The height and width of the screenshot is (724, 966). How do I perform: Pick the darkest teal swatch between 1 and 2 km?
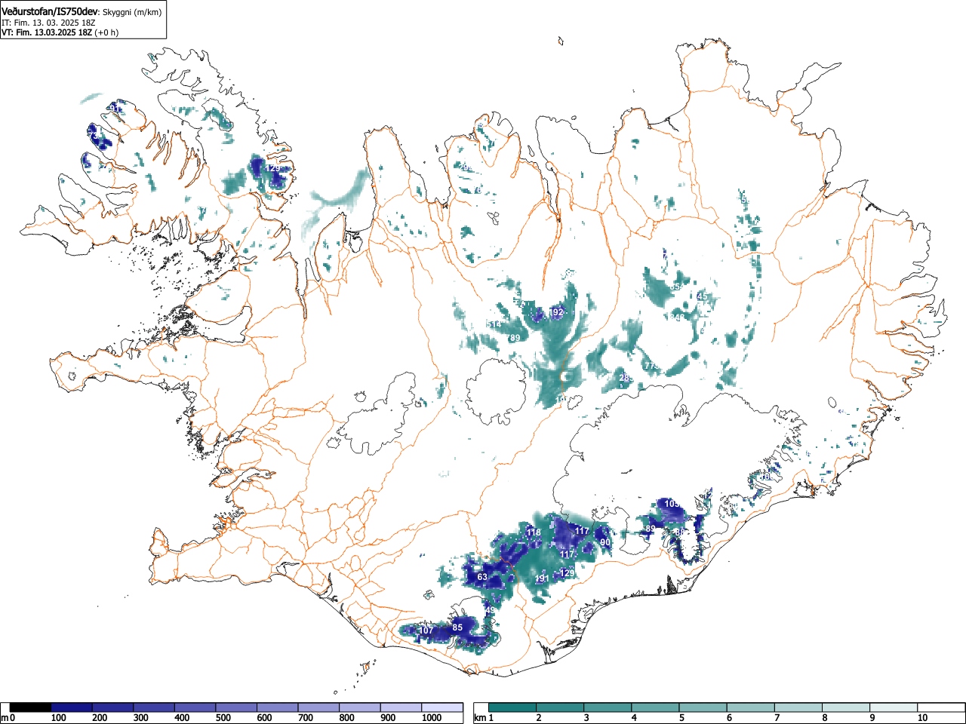click(512, 707)
